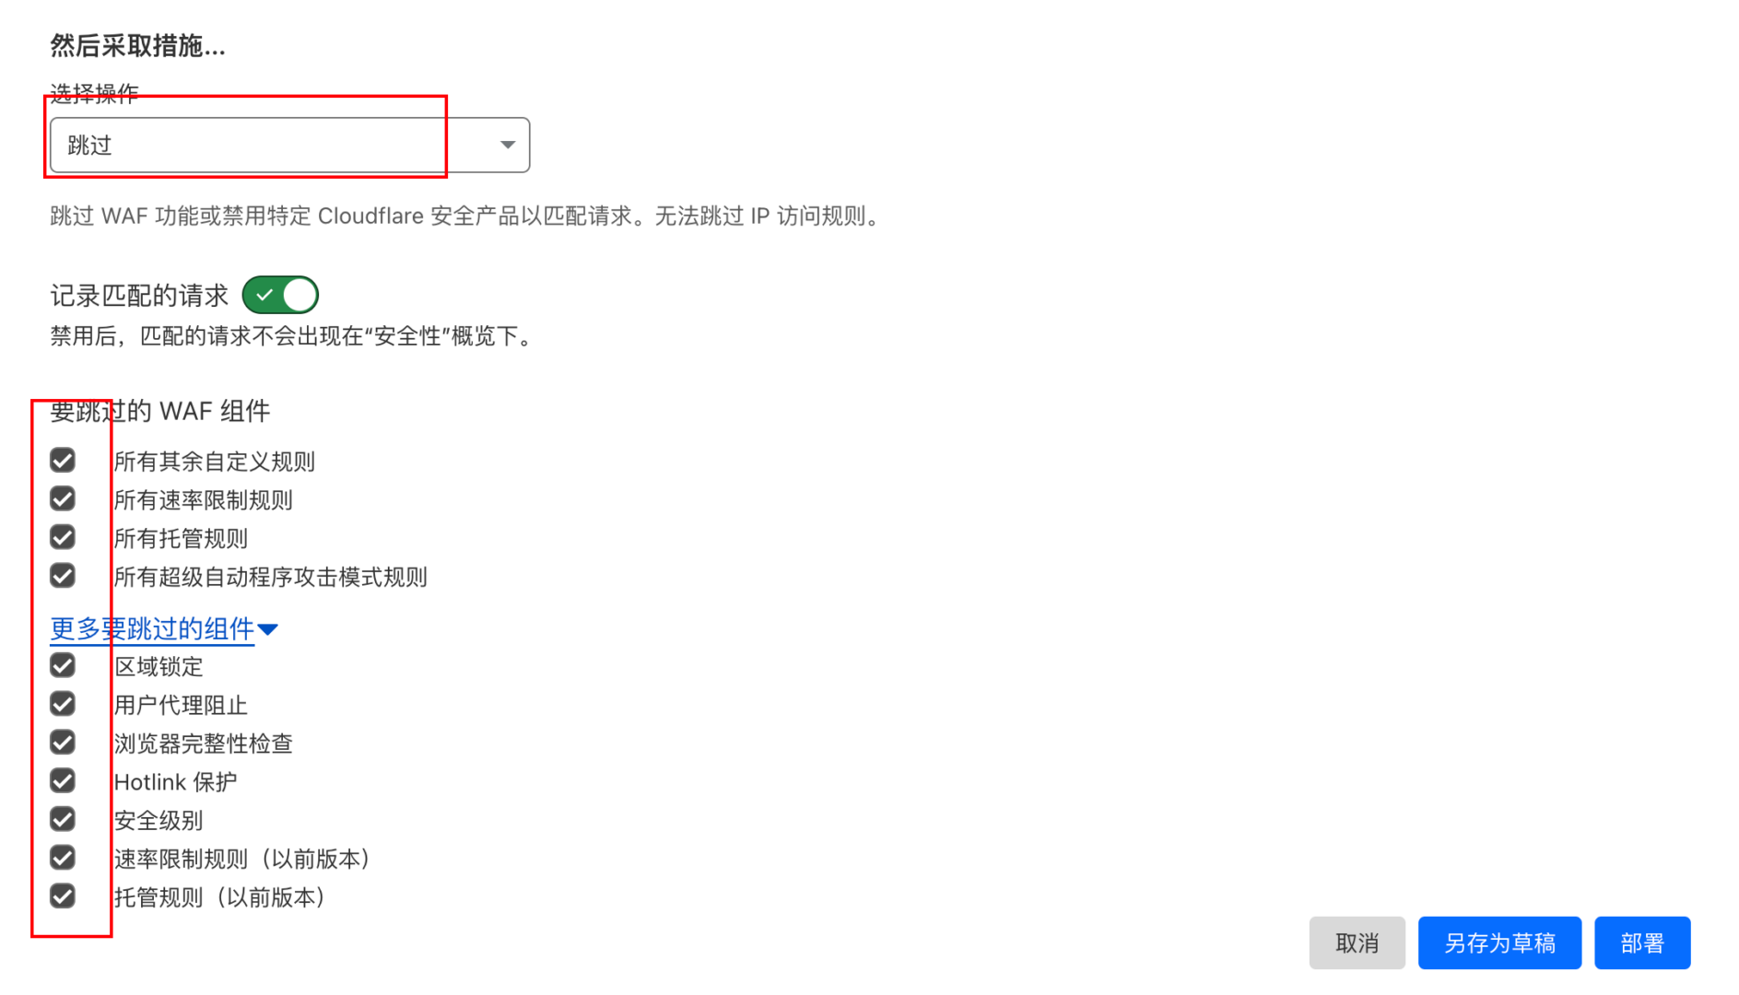Uncheck 安全级别 checkbox

[x=63, y=819]
